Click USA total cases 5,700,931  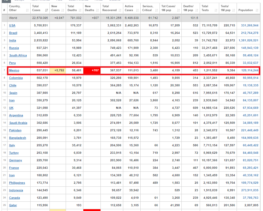[41, 25]
